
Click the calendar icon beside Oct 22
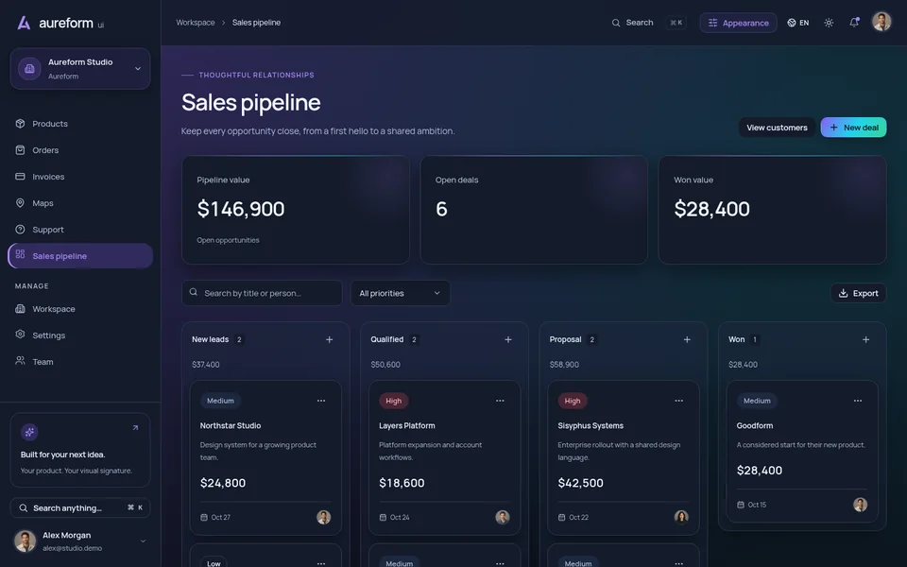[561, 517]
